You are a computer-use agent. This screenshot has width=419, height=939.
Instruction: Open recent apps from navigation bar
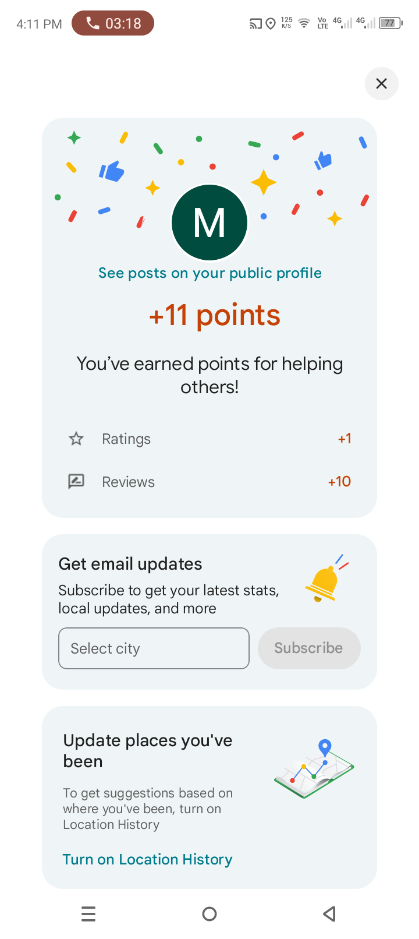(88, 914)
